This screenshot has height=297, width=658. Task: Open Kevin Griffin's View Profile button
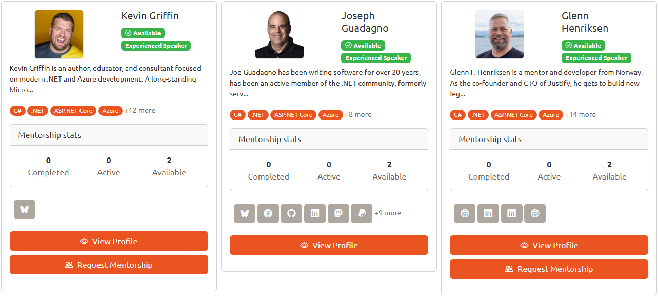[x=109, y=241]
